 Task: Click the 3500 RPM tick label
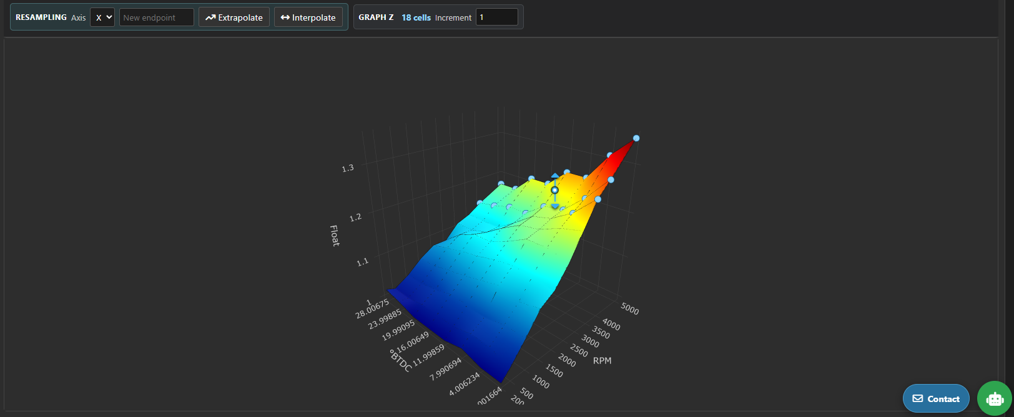tap(601, 333)
